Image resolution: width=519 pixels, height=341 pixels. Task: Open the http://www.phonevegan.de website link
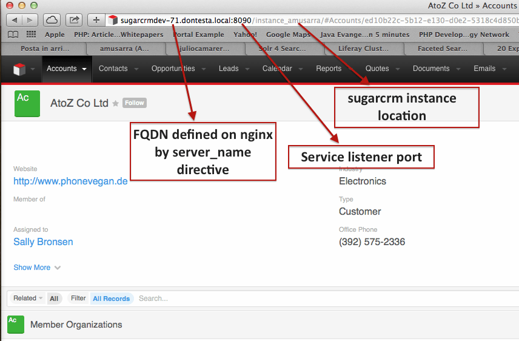pos(70,181)
